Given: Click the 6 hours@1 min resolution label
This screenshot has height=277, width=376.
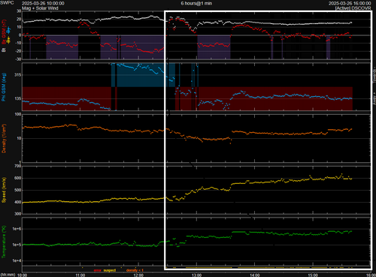Looking at the screenshot, I should (x=196, y=3).
